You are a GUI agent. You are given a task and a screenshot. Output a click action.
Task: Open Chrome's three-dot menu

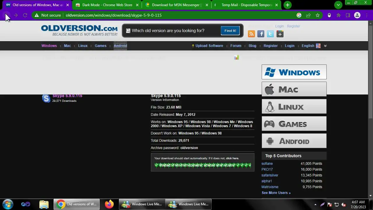tap(367, 15)
